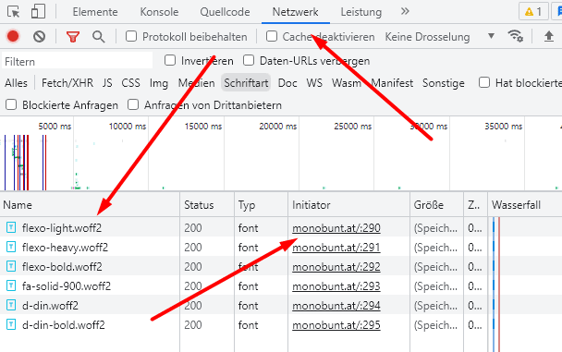Screen dimensions: 562x352
Task: Click the 5000 ms mark in the overview timeline
Action: (55, 127)
